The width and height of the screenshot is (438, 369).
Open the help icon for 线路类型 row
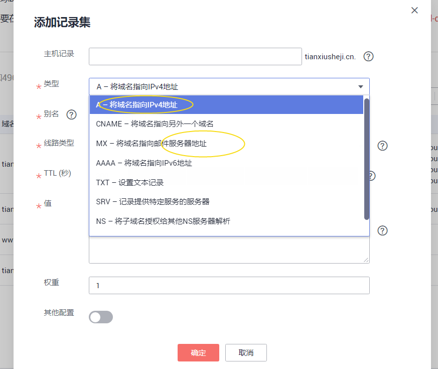382,146
